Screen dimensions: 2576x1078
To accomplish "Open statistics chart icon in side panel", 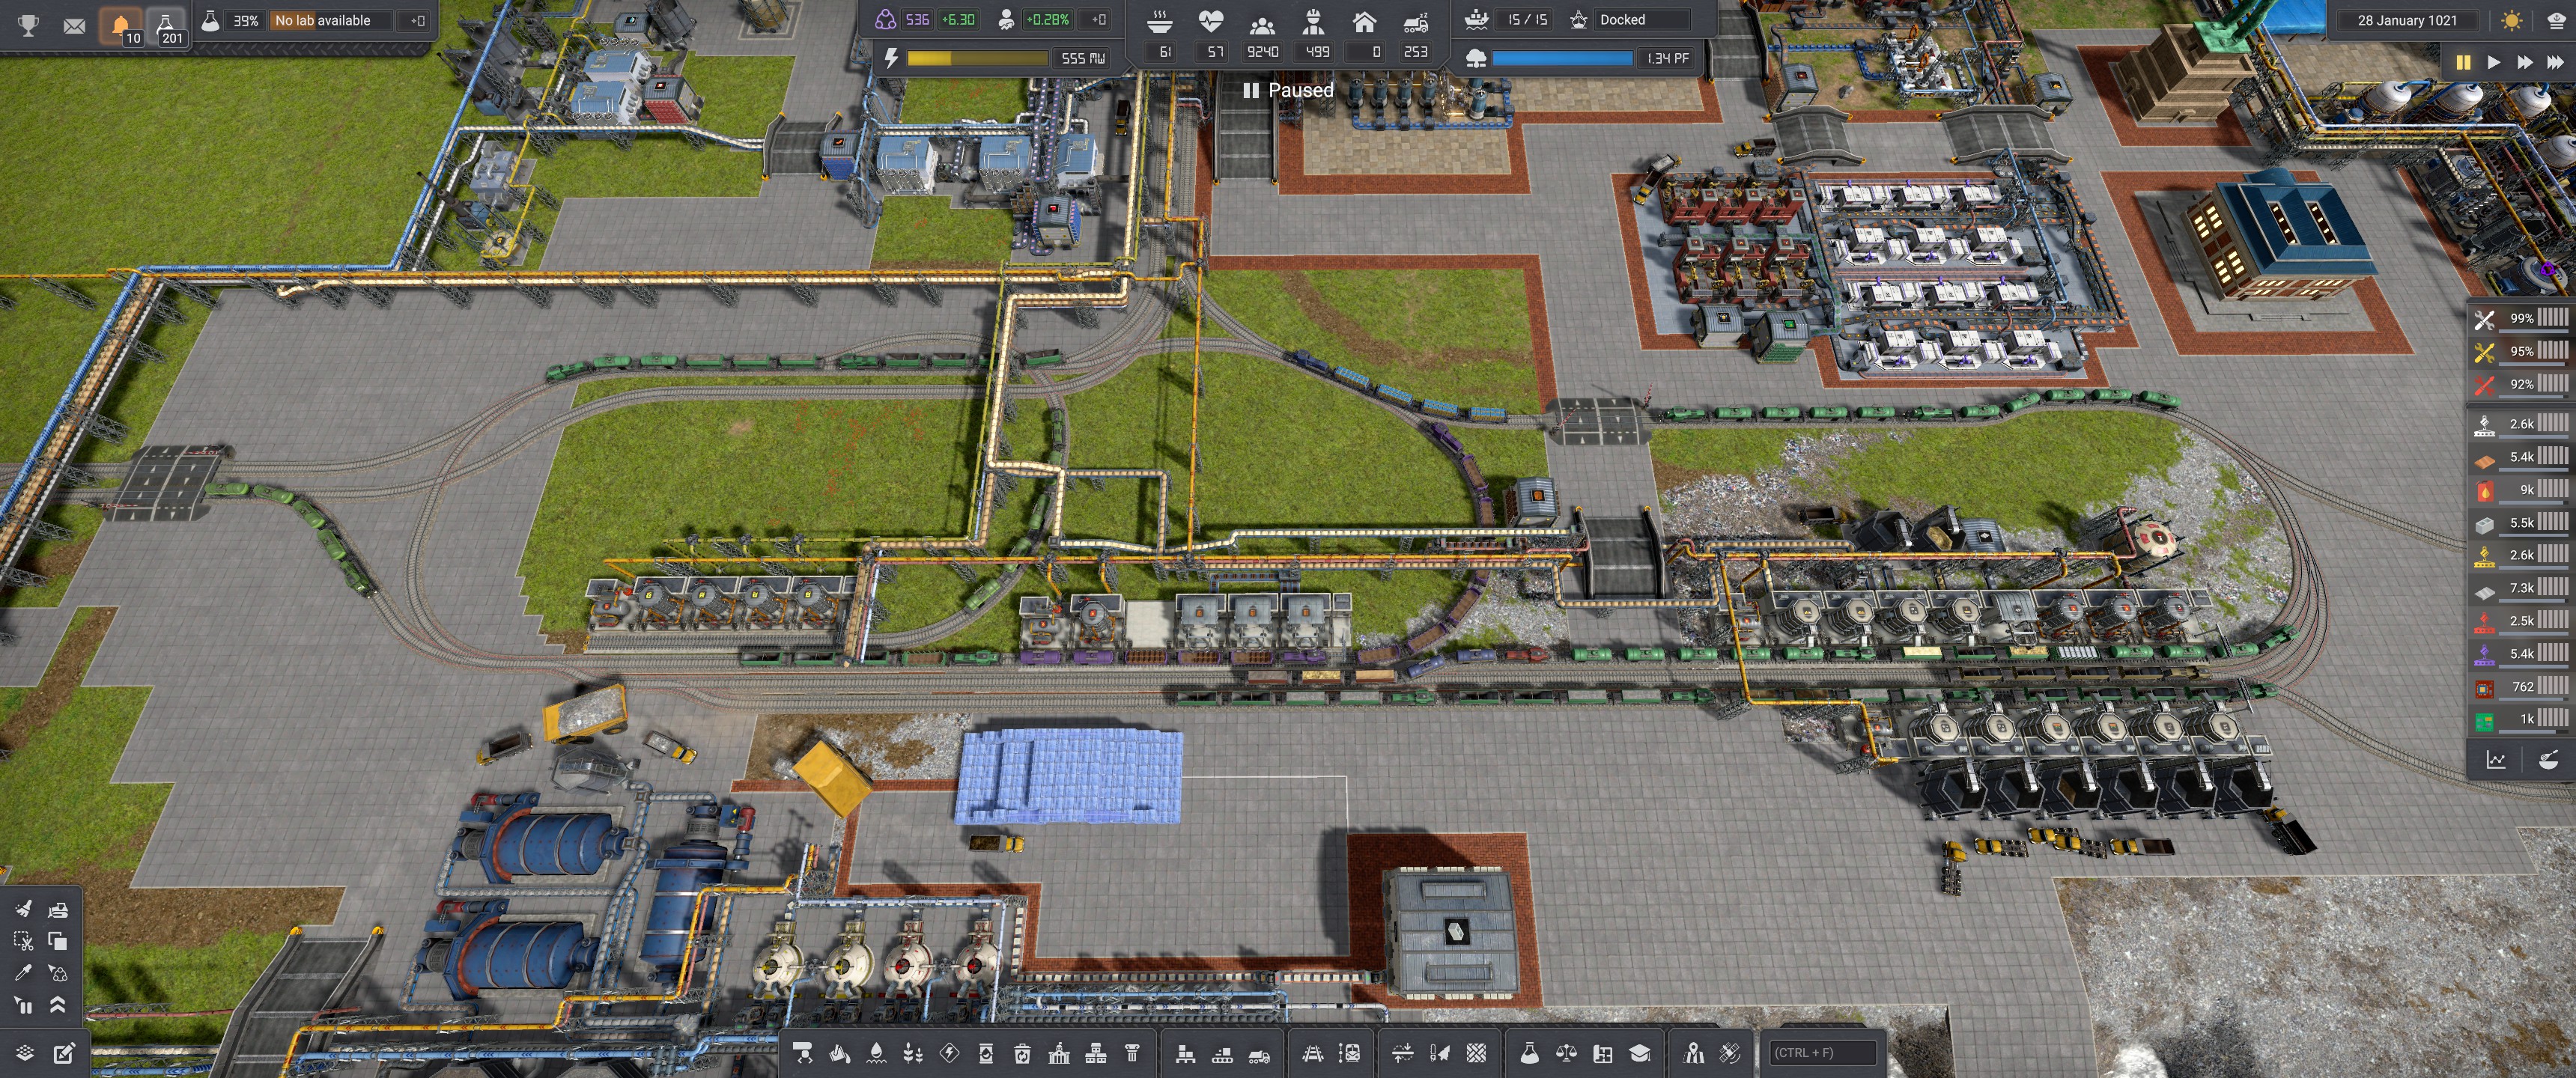I will click(x=2496, y=760).
